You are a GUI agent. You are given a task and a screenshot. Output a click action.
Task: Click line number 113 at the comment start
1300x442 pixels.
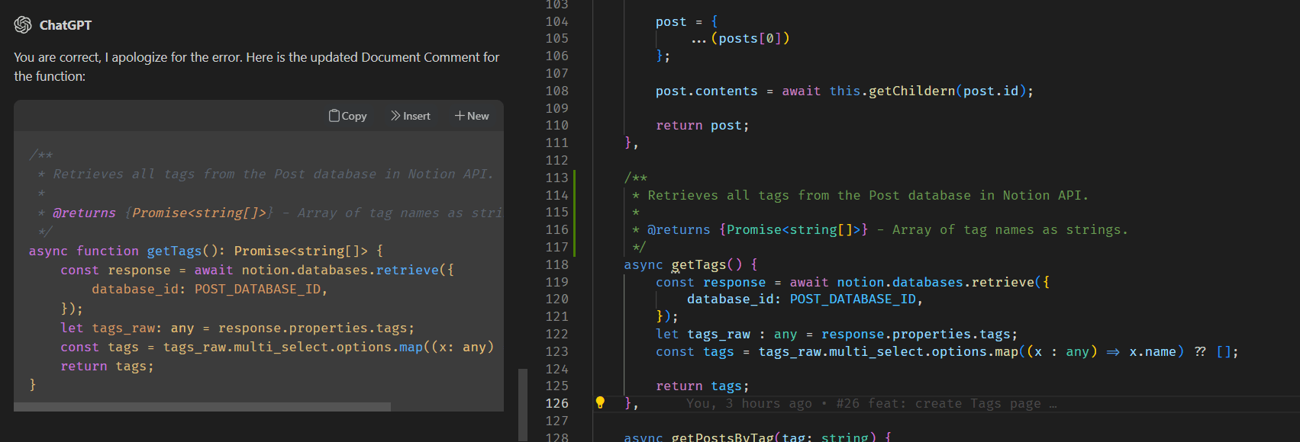tap(556, 178)
